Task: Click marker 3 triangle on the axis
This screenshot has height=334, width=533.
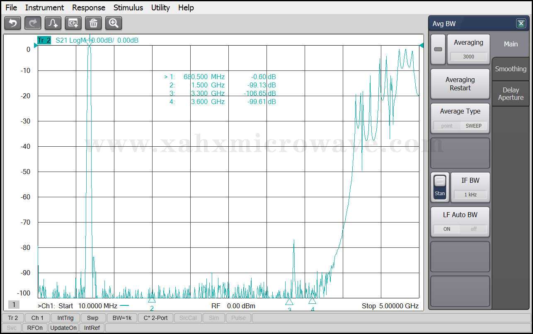Action: click(x=289, y=301)
